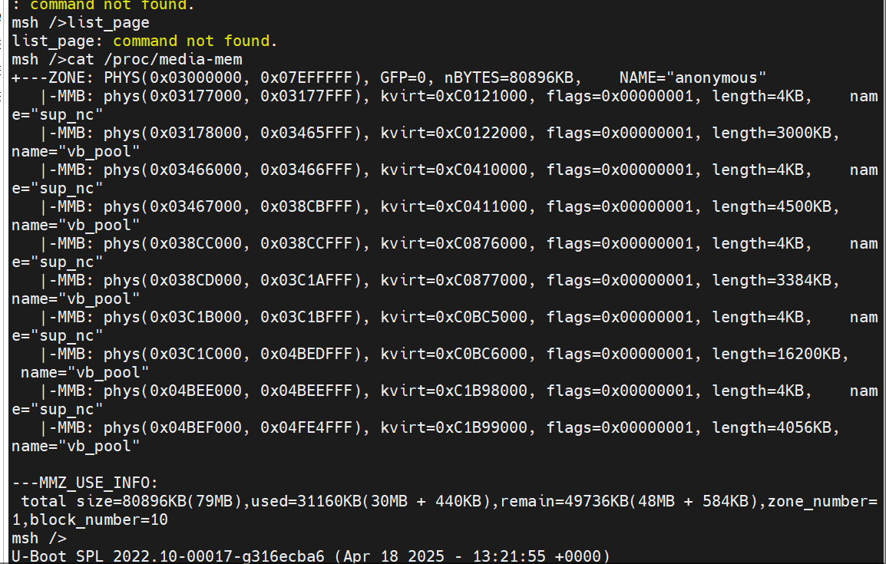Click the length=16200KB value
886x564 pixels.
pyautogui.click(x=780, y=354)
